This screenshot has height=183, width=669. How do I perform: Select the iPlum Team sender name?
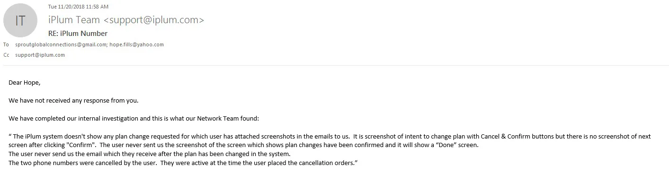74,20
